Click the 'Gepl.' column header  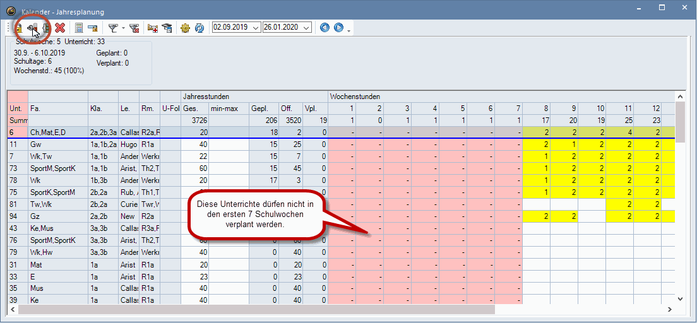tap(264, 109)
